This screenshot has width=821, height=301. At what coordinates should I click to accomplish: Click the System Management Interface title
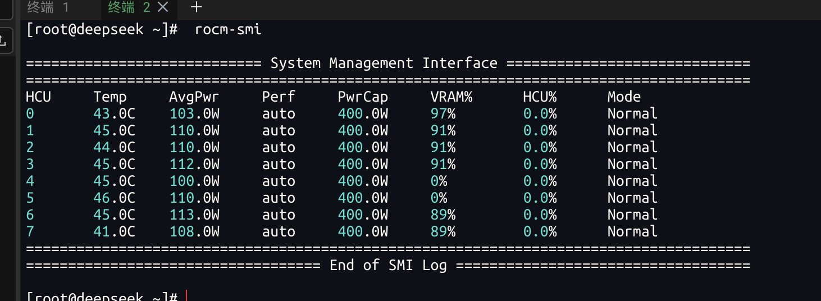384,63
